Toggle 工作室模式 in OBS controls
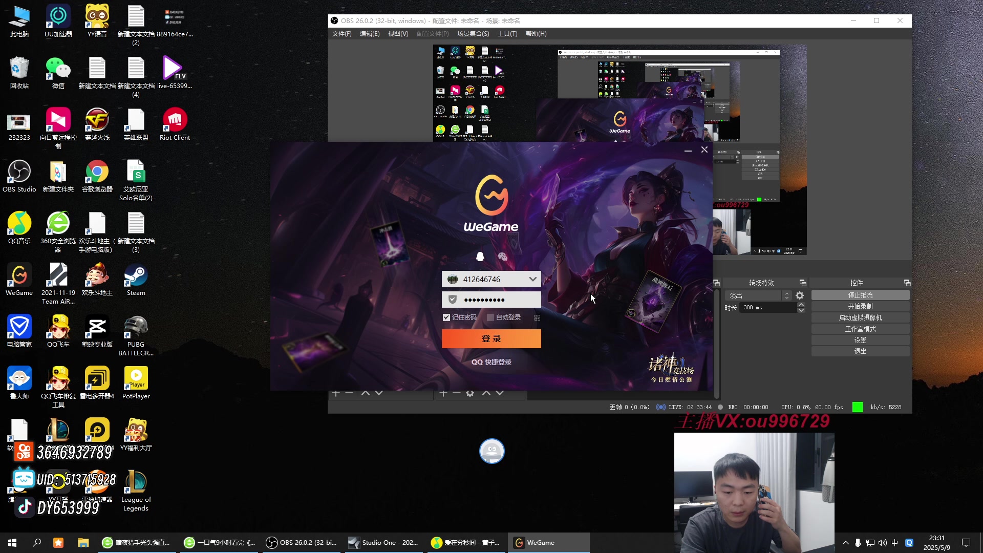 click(x=860, y=329)
